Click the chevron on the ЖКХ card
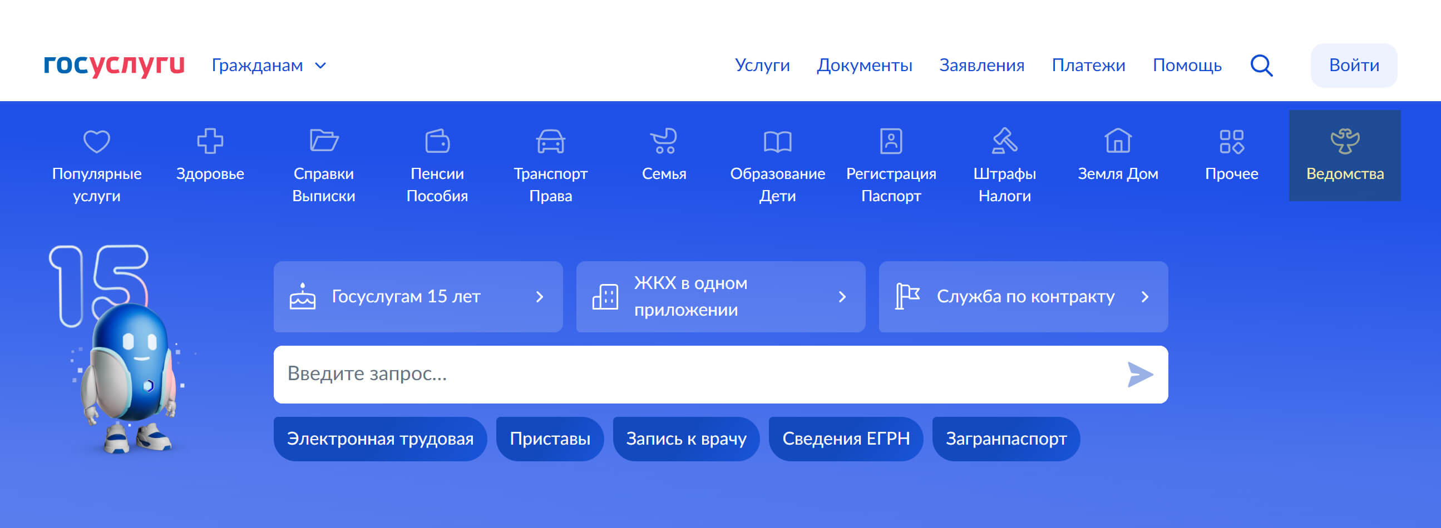Image resolution: width=1441 pixels, height=528 pixels. (x=842, y=297)
